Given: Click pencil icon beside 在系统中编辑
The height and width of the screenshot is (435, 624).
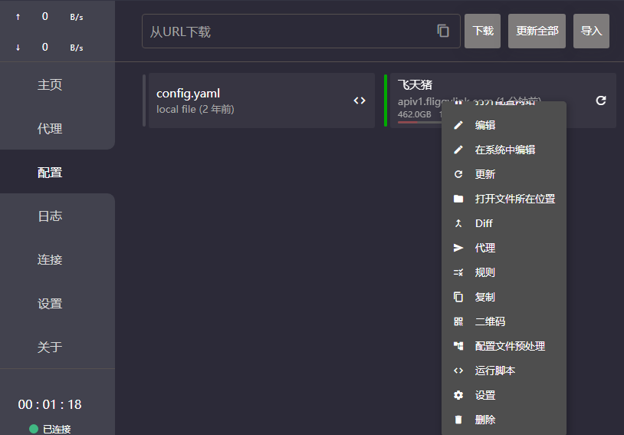Looking at the screenshot, I should [x=458, y=150].
